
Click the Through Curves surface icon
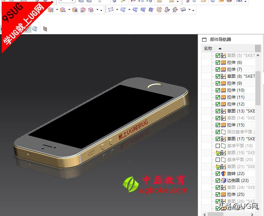click(135, 10)
